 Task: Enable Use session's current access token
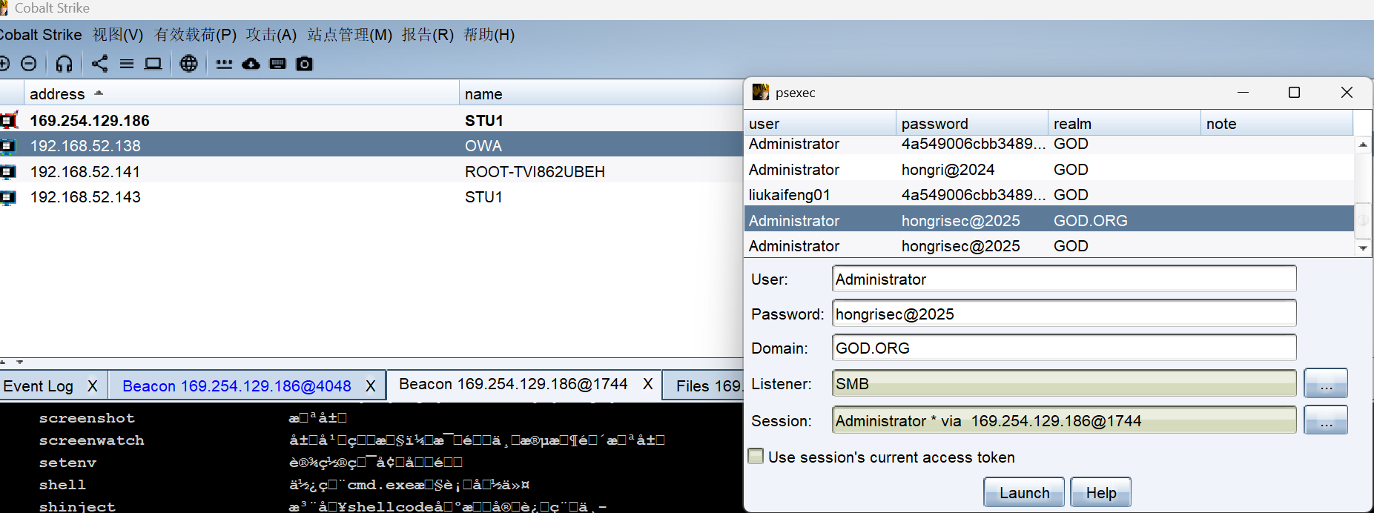[756, 457]
